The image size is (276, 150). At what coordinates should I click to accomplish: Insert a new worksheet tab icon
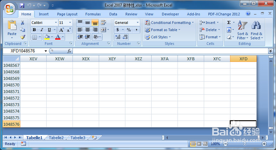[94, 138]
